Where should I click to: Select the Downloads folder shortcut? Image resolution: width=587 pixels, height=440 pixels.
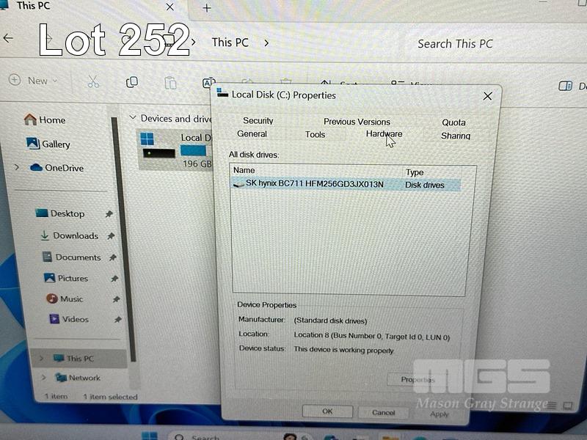[75, 235]
